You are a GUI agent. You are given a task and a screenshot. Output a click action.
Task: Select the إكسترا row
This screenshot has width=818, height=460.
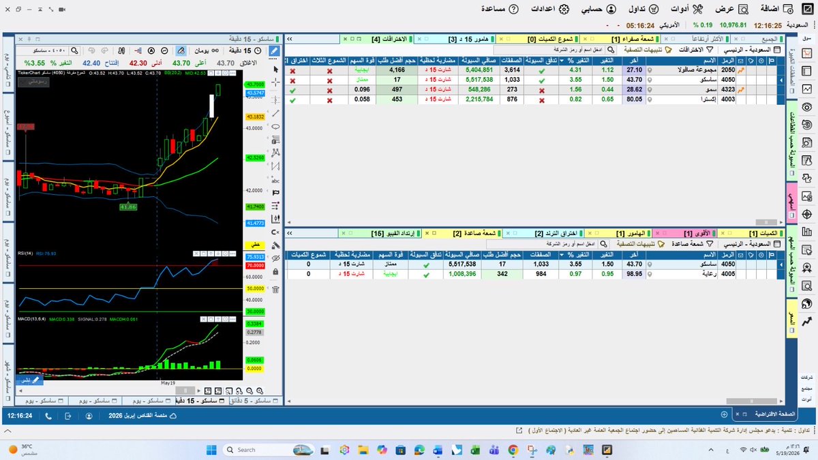pos(534,99)
